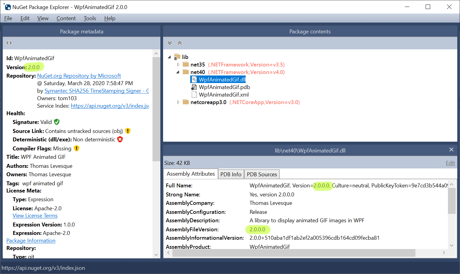Screen dimensions: 460x274
Task: Switch to the PDB Info tab
Action: 231,174
